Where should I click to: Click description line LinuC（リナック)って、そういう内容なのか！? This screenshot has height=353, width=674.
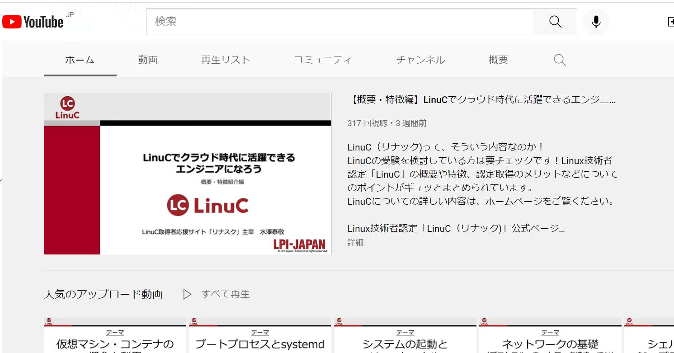pos(445,147)
